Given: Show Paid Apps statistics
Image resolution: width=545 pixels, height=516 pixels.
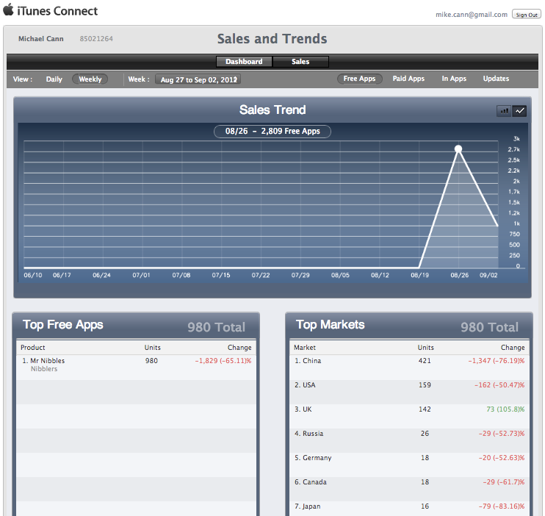Looking at the screenshot, I should [x=408, y=79].
